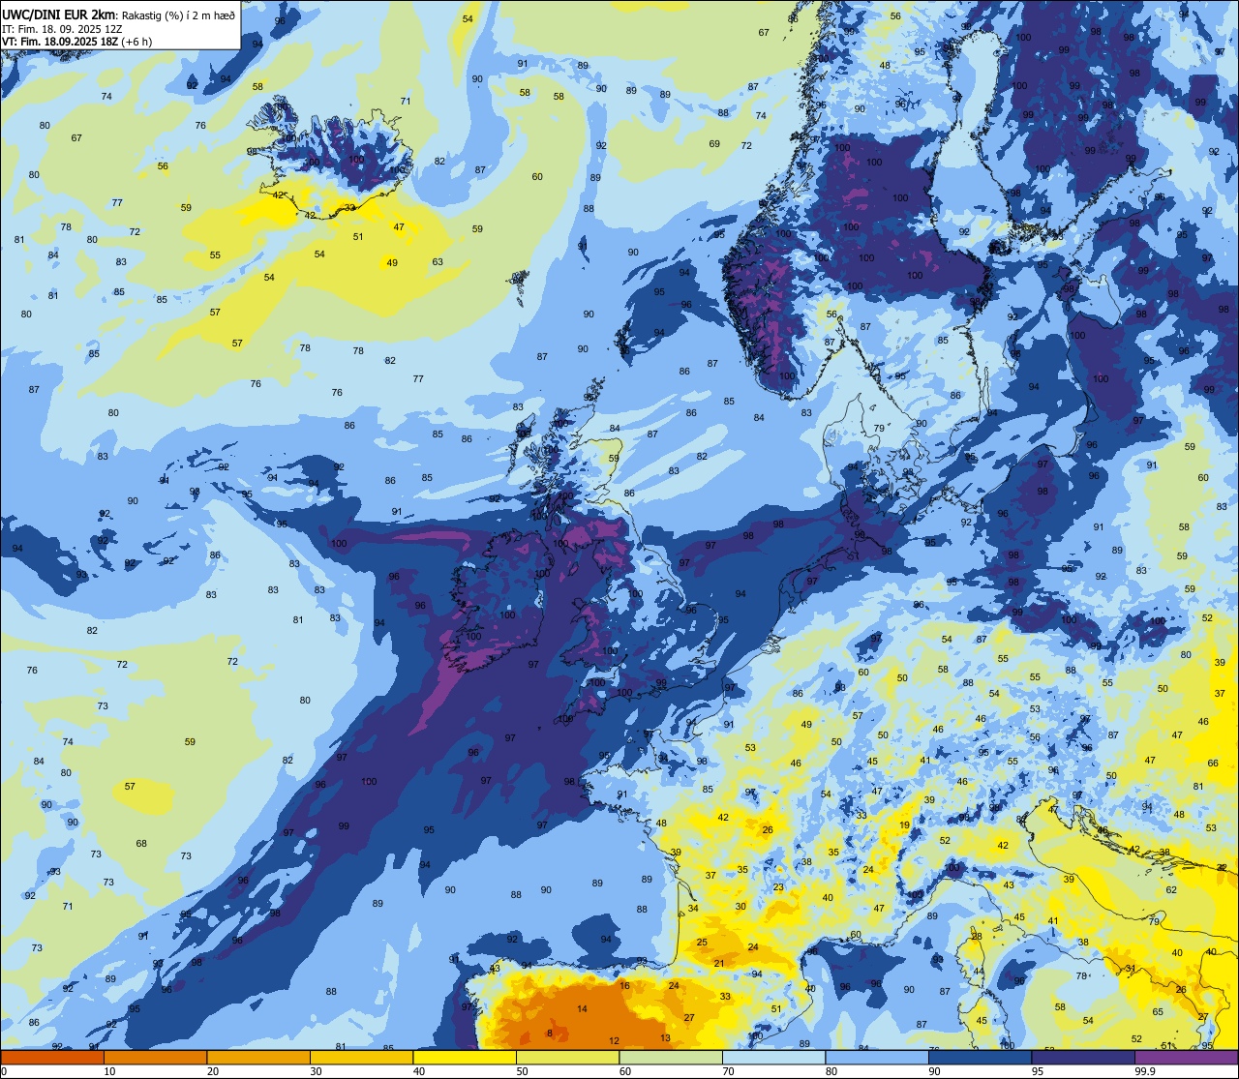Viewport: 1239px width, 1079px height.
Task: Select the medium blue 80–90 legend swatch
Action: click(x=877, y=1057)
